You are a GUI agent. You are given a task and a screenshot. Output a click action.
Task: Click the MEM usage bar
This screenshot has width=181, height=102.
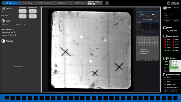(175, 65)
